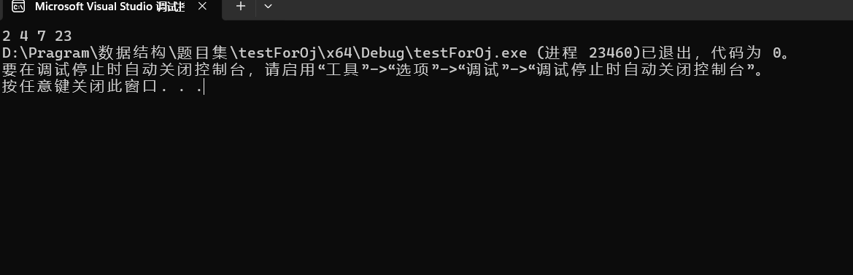Viewport: 853px width, 275px height.
Task: Click the blank black terminal area
Action: (x=426, y=185)
